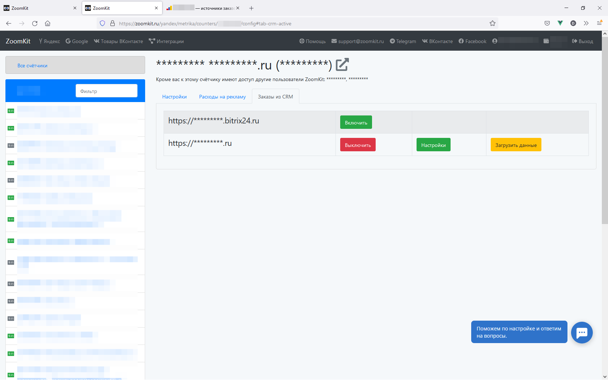The image size is (608, 380).
Task: Open the Firefox application menu
Action: tap(599, 24)
